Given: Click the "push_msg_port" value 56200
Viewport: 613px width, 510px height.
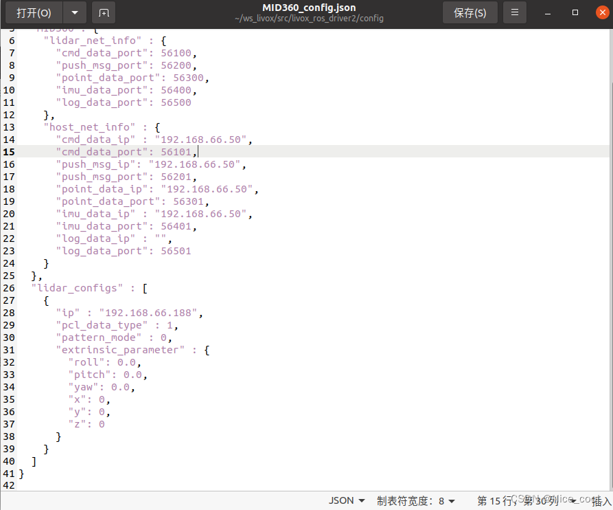Looking at the screenshot, I should click(176, 65).
